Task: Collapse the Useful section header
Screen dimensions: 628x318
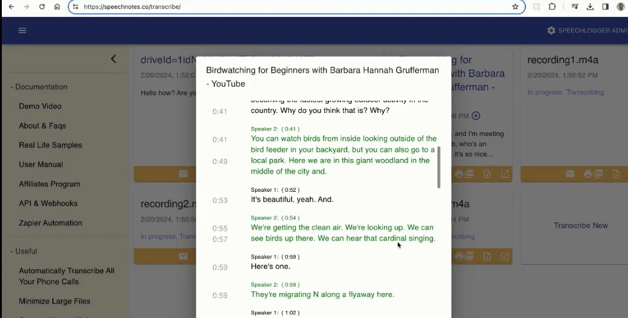Action: pyautogui.click(x=24, y=251)
